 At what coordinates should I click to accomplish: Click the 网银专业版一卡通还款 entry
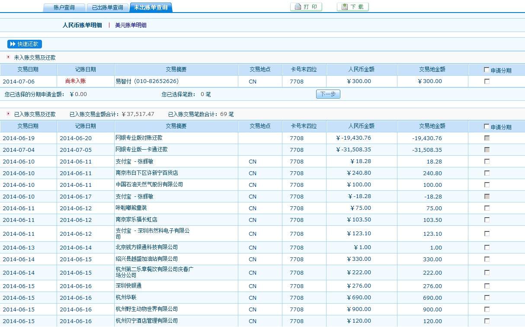pyautogui.click(x=141, y=149)
